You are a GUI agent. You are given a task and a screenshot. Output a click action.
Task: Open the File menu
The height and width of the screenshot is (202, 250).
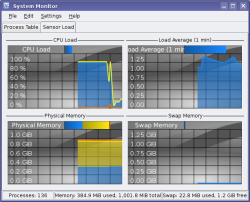coord(12,16)
